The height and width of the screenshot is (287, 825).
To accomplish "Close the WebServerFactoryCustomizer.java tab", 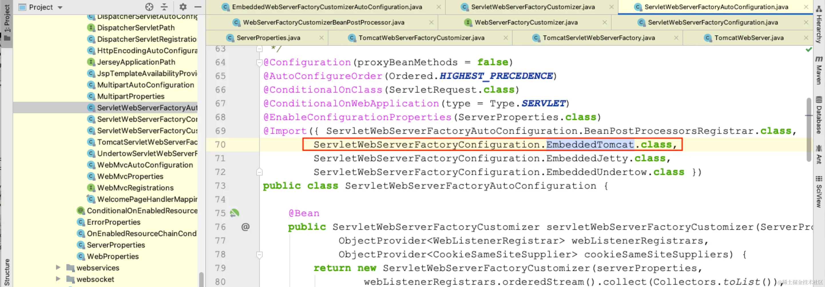I will [x=605, y=22].
